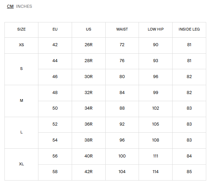Click US size 28R cell
212x186 pixels.
[x=89, y=61]
